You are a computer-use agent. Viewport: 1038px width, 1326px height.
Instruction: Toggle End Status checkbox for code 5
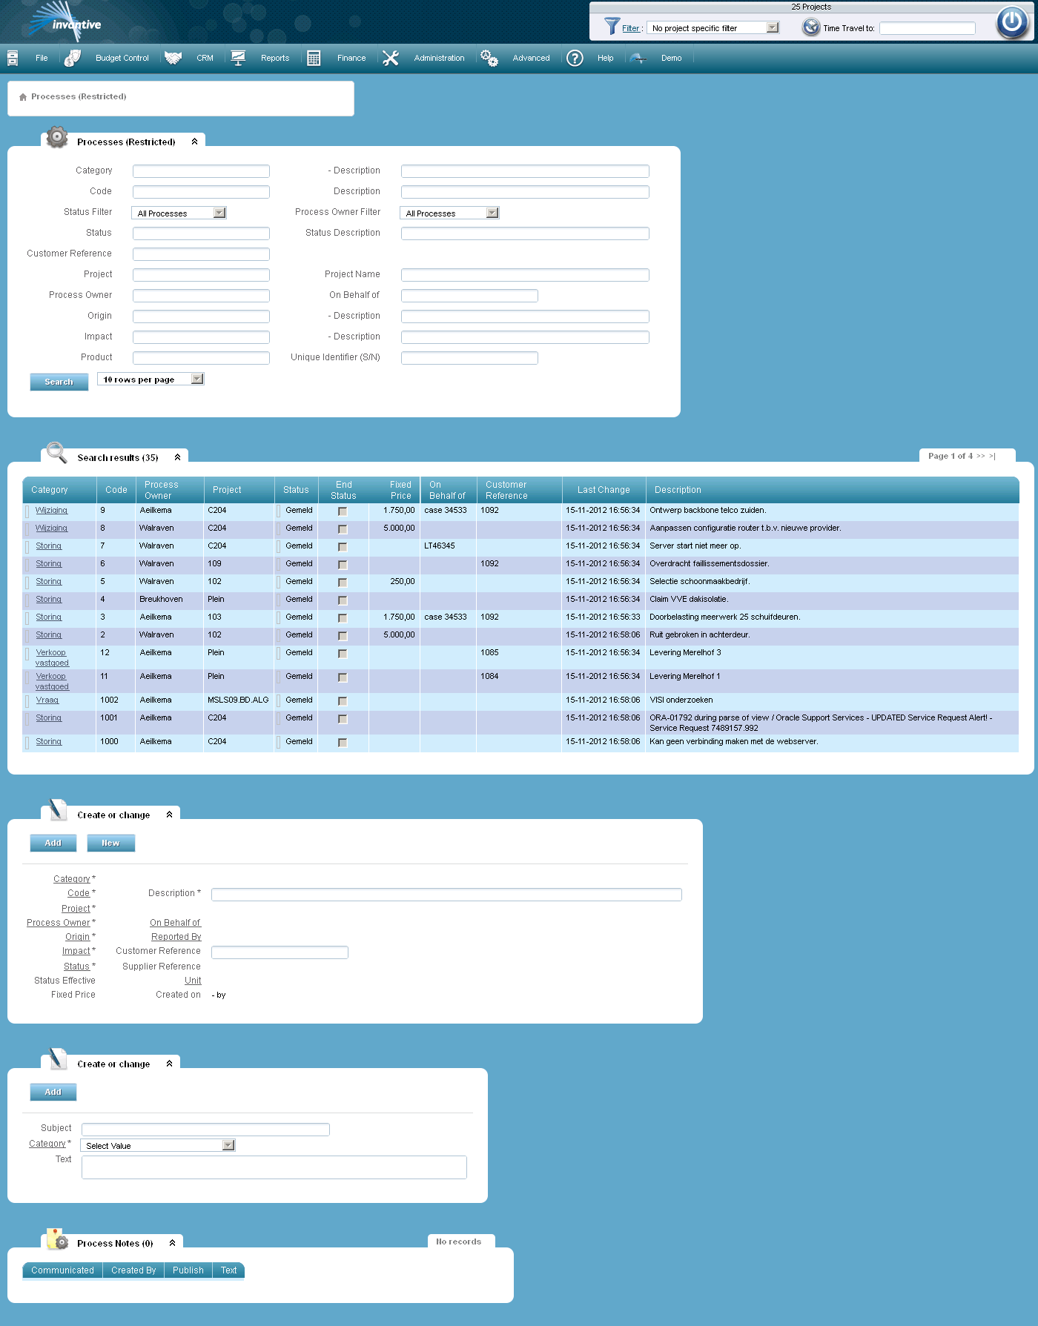(x=343, y=583)
